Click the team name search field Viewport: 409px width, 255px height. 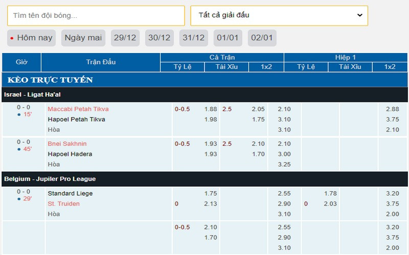(96, 16)
